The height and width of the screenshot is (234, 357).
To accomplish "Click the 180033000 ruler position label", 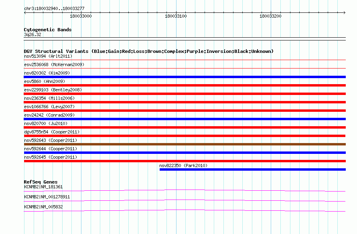I will 81,16.
